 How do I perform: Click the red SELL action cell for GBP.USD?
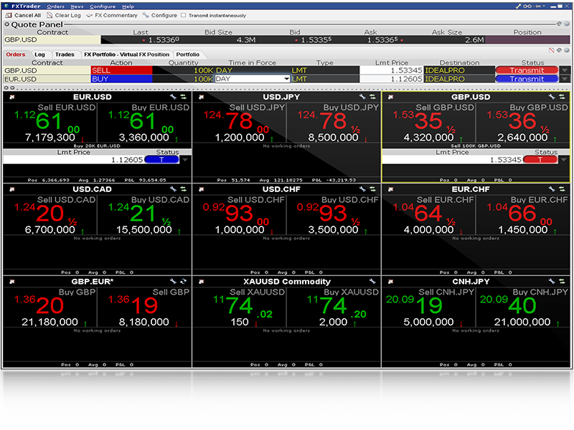click(121, 70)
